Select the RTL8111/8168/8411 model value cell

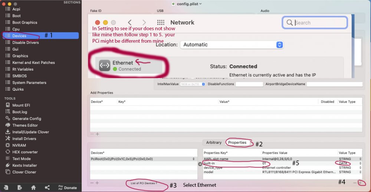[x=300, y=172]
